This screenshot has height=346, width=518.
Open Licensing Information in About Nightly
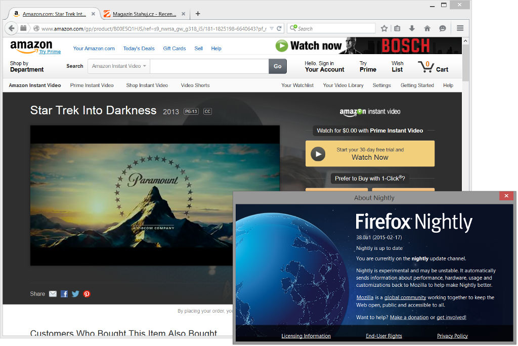coord(306,336)
